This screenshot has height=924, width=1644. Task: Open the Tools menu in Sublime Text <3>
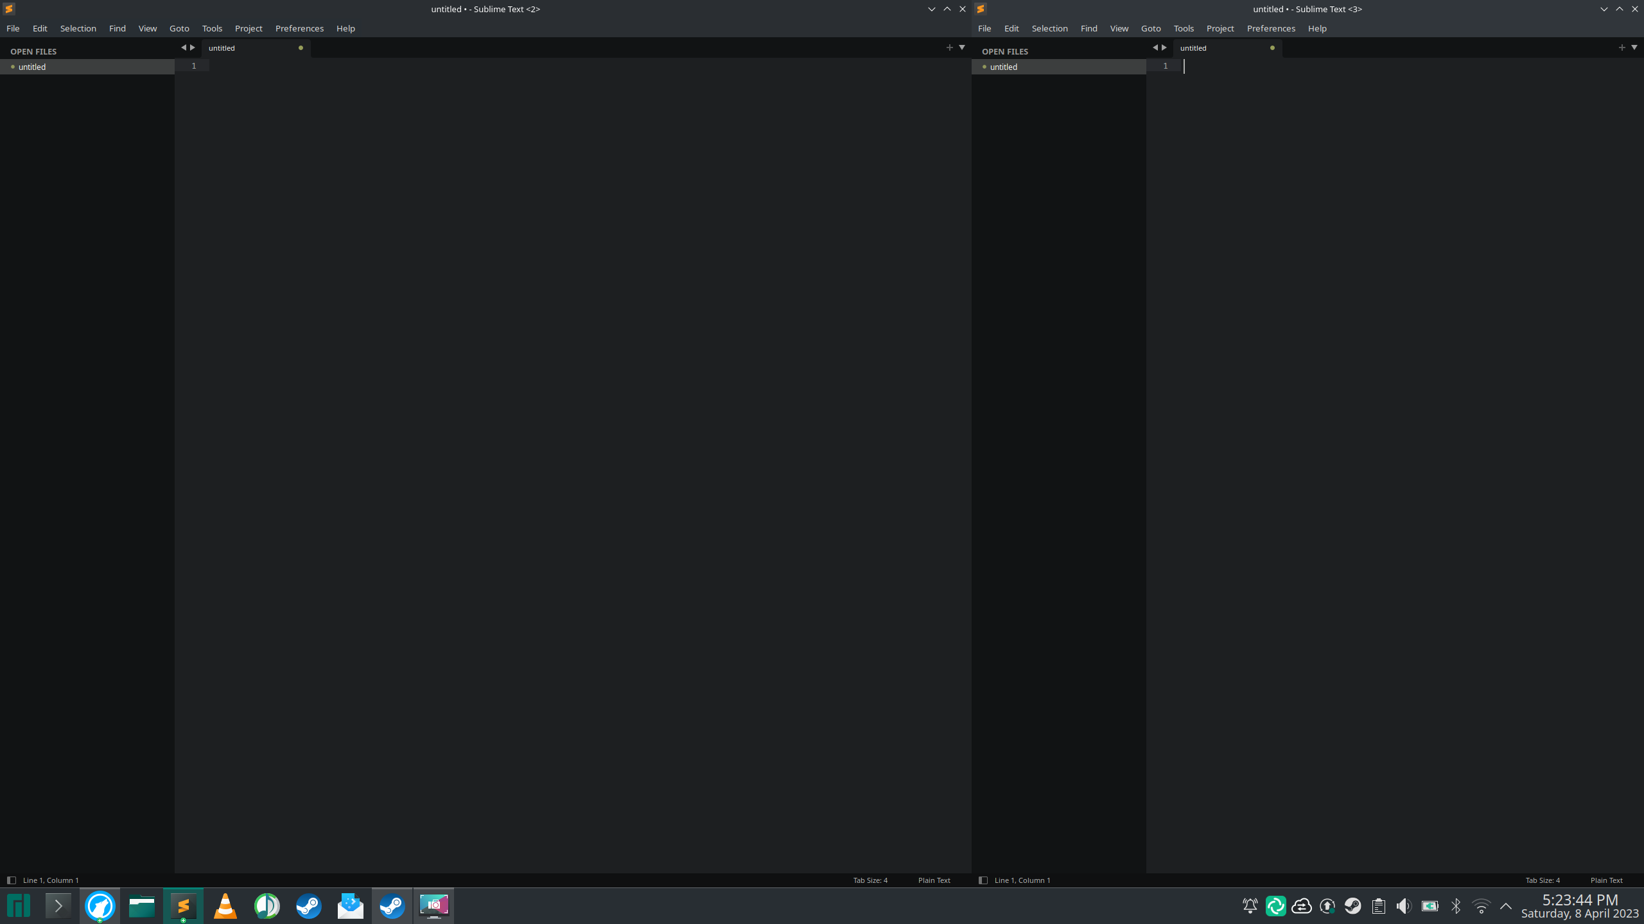(x=1184, y=28)
